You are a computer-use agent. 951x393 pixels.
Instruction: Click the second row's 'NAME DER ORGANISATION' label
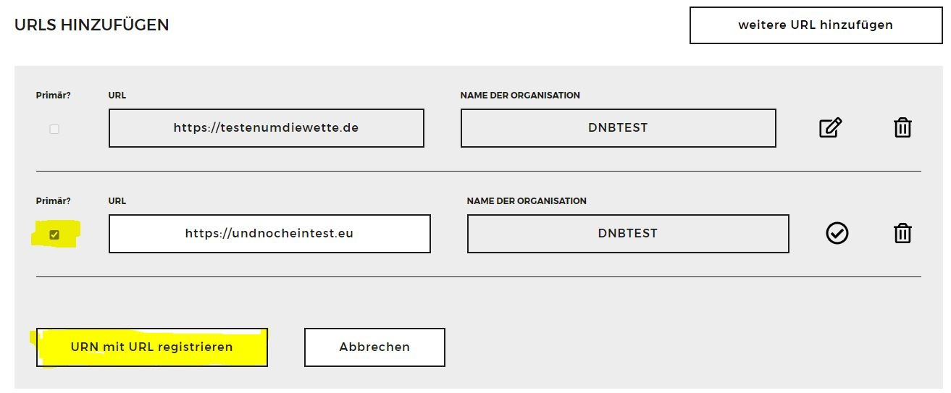[527, 201]
